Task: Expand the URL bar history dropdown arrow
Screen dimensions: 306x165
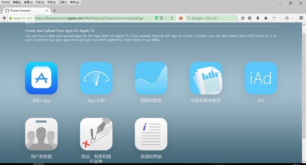Action: pos(166,18)
